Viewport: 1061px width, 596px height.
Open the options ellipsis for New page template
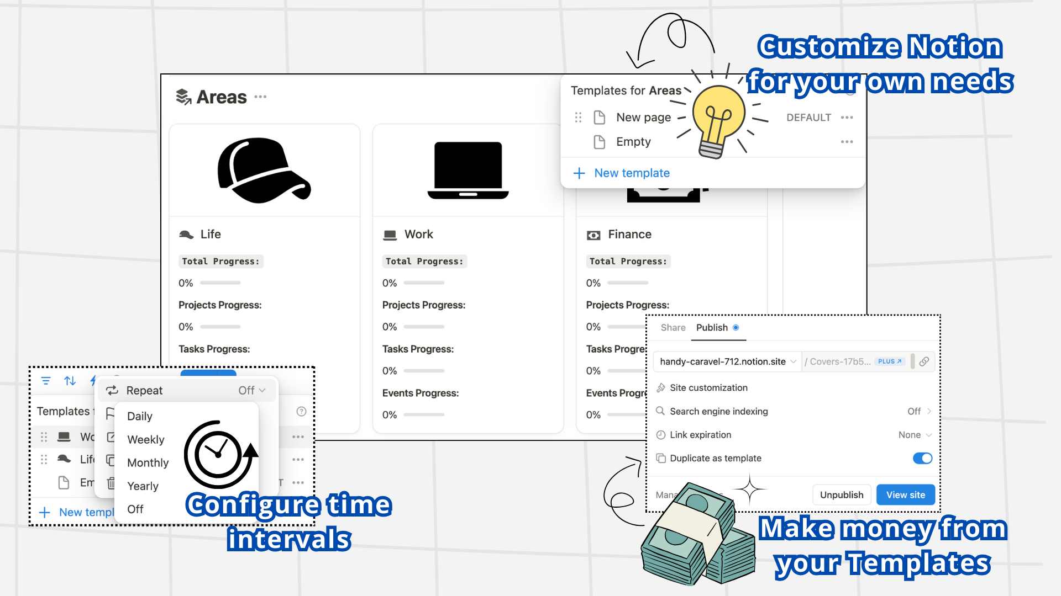tap(847, 117)
